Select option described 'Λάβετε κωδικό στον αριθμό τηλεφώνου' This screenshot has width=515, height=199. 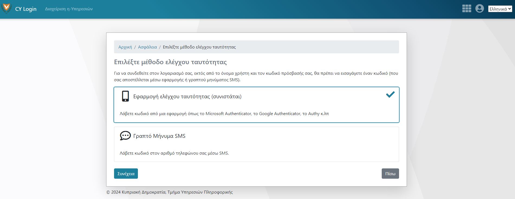tap(174, 153)
